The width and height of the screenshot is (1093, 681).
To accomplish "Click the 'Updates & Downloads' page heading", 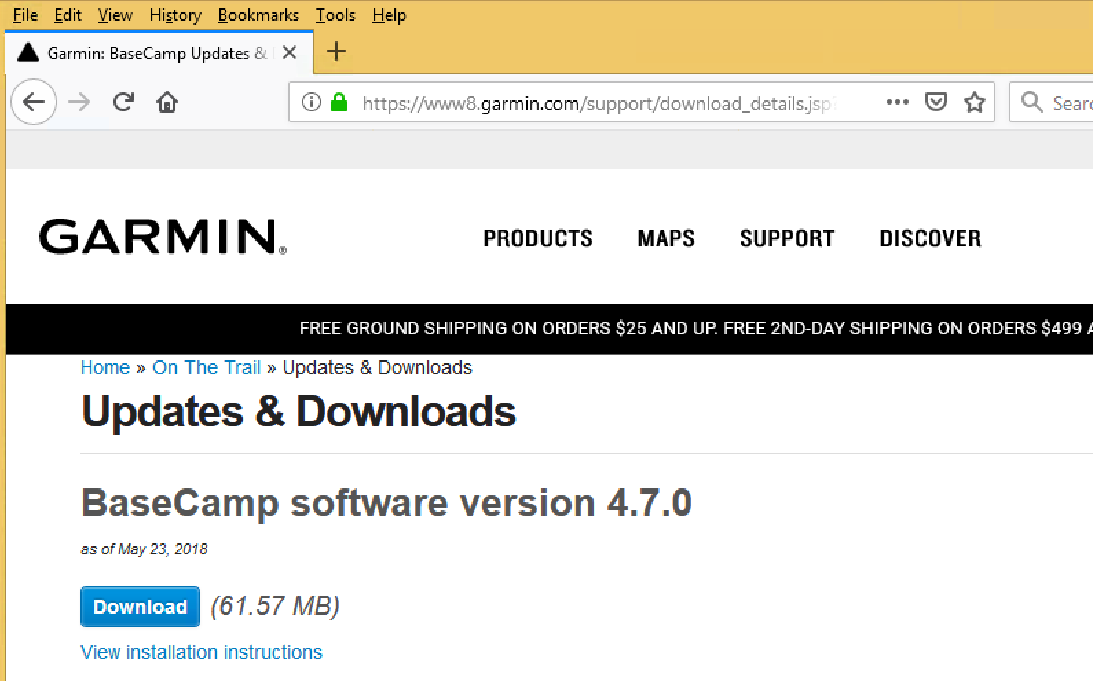I will point(299,412).
